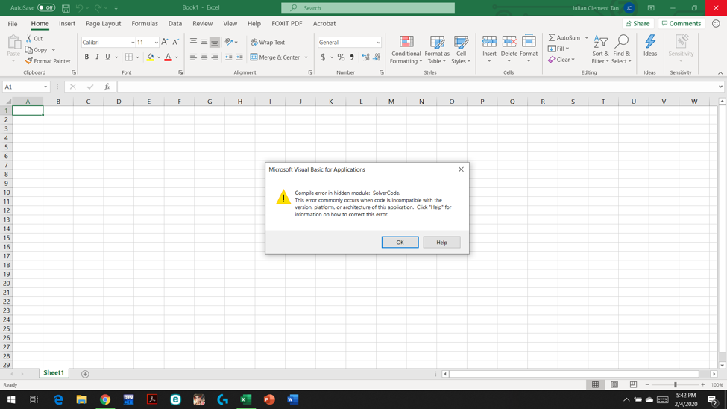Screen dimensions: 727x409
Task: Click Merge & Center
Action: tap(275, 57)
